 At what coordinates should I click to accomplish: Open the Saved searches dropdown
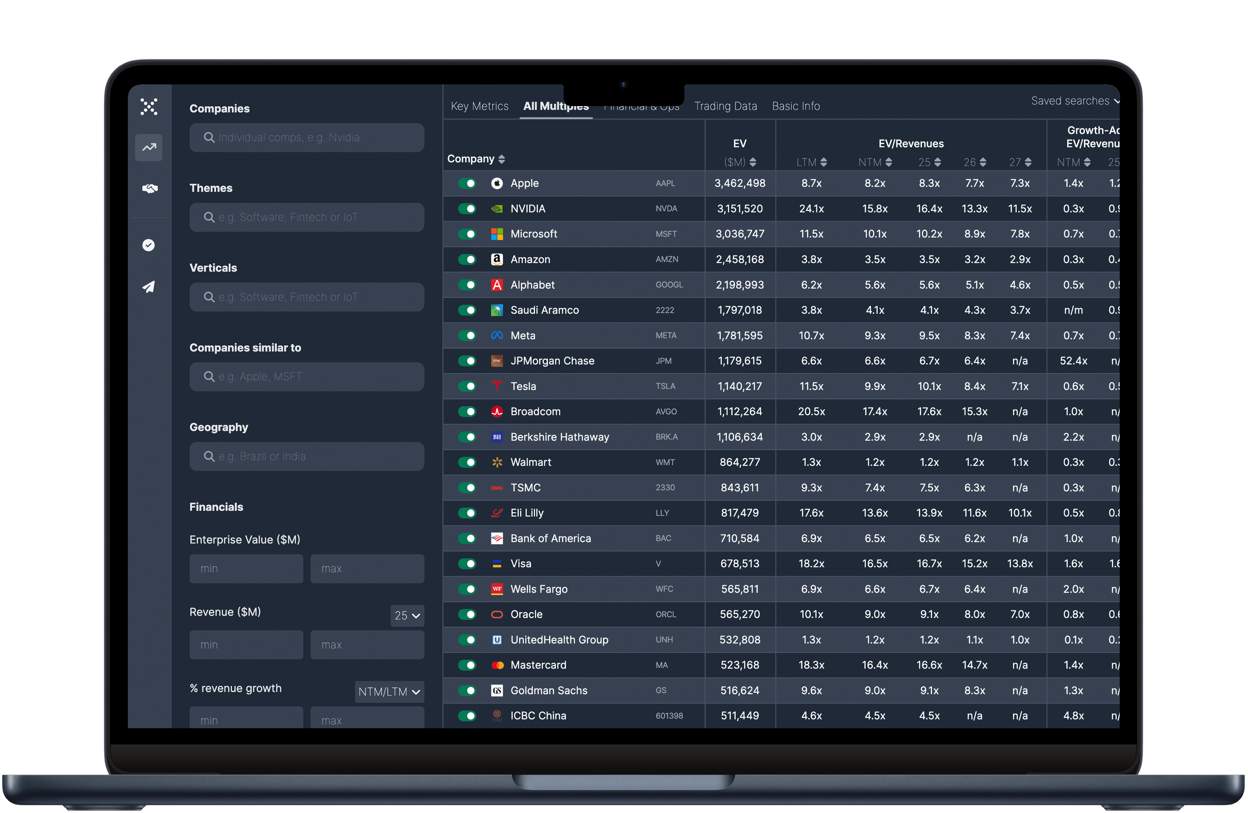pos(1075,101)
